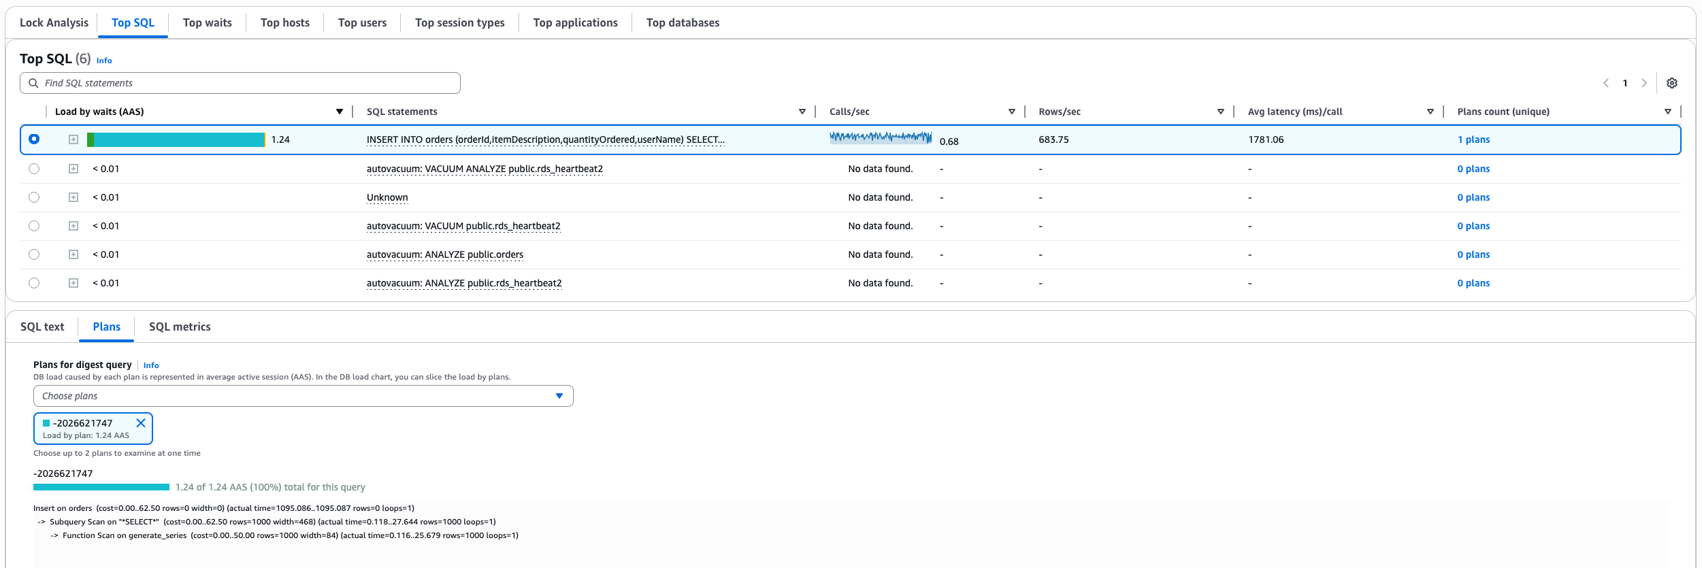
Task: Expand the INSERT INTO orders row
Action: [x=73, y=139]
